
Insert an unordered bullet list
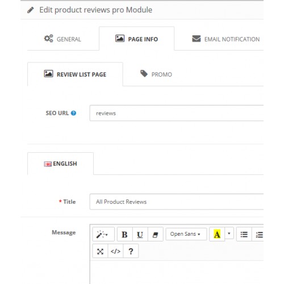[244, 235]
